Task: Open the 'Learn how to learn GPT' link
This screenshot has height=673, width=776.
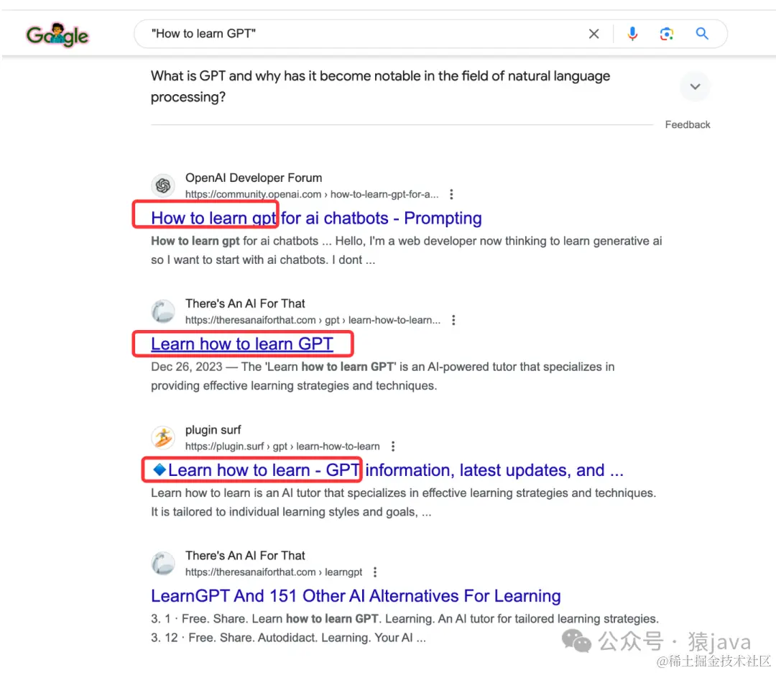Action: pyautogui.click(x=242, y=344)
